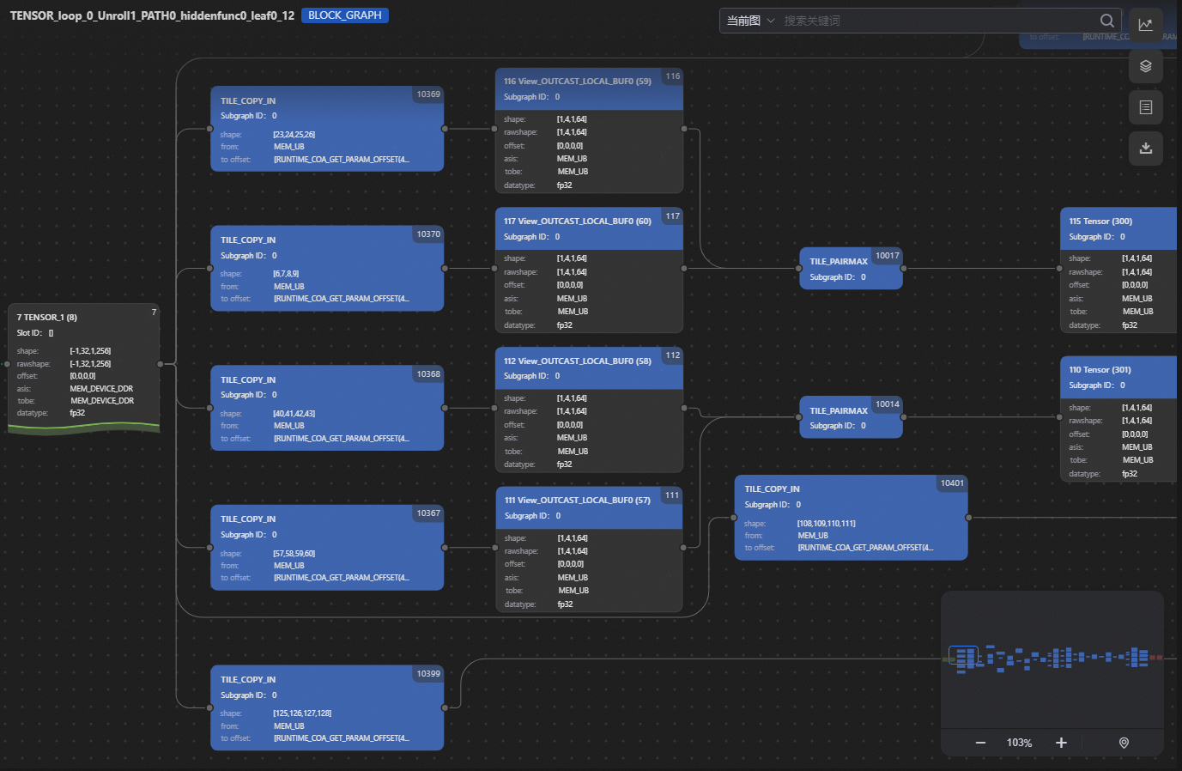This screenshot has width=1182, height=771.
Task: Click the stacked layers icon button
Action: [x=1145, y=66]
